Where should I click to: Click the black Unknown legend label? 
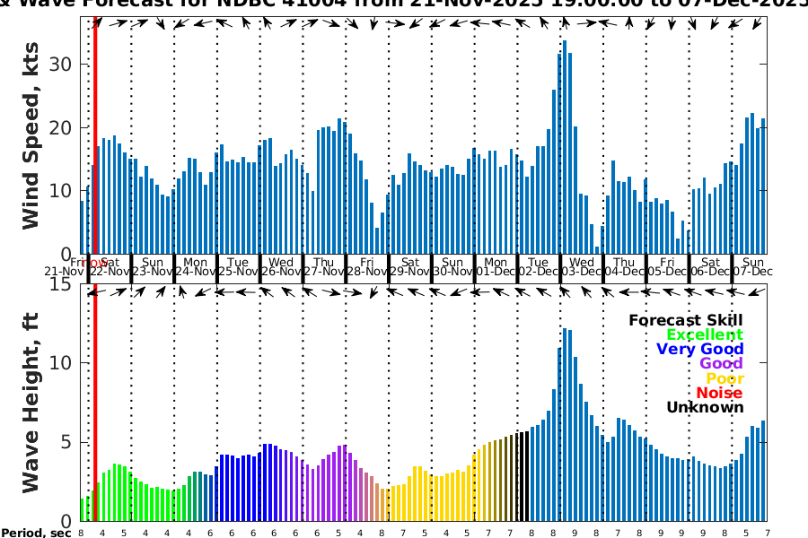point(705,407)
